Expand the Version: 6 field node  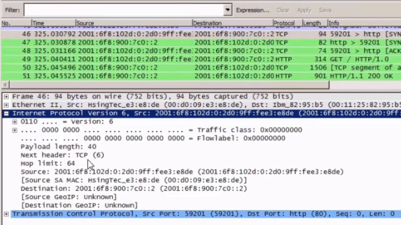[x=14, y=122]
